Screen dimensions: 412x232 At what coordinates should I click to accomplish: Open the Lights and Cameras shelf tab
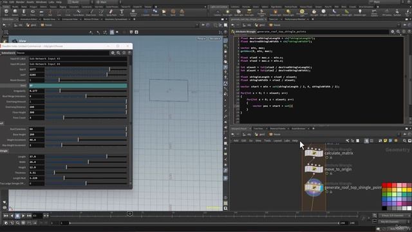pos(219,7)
